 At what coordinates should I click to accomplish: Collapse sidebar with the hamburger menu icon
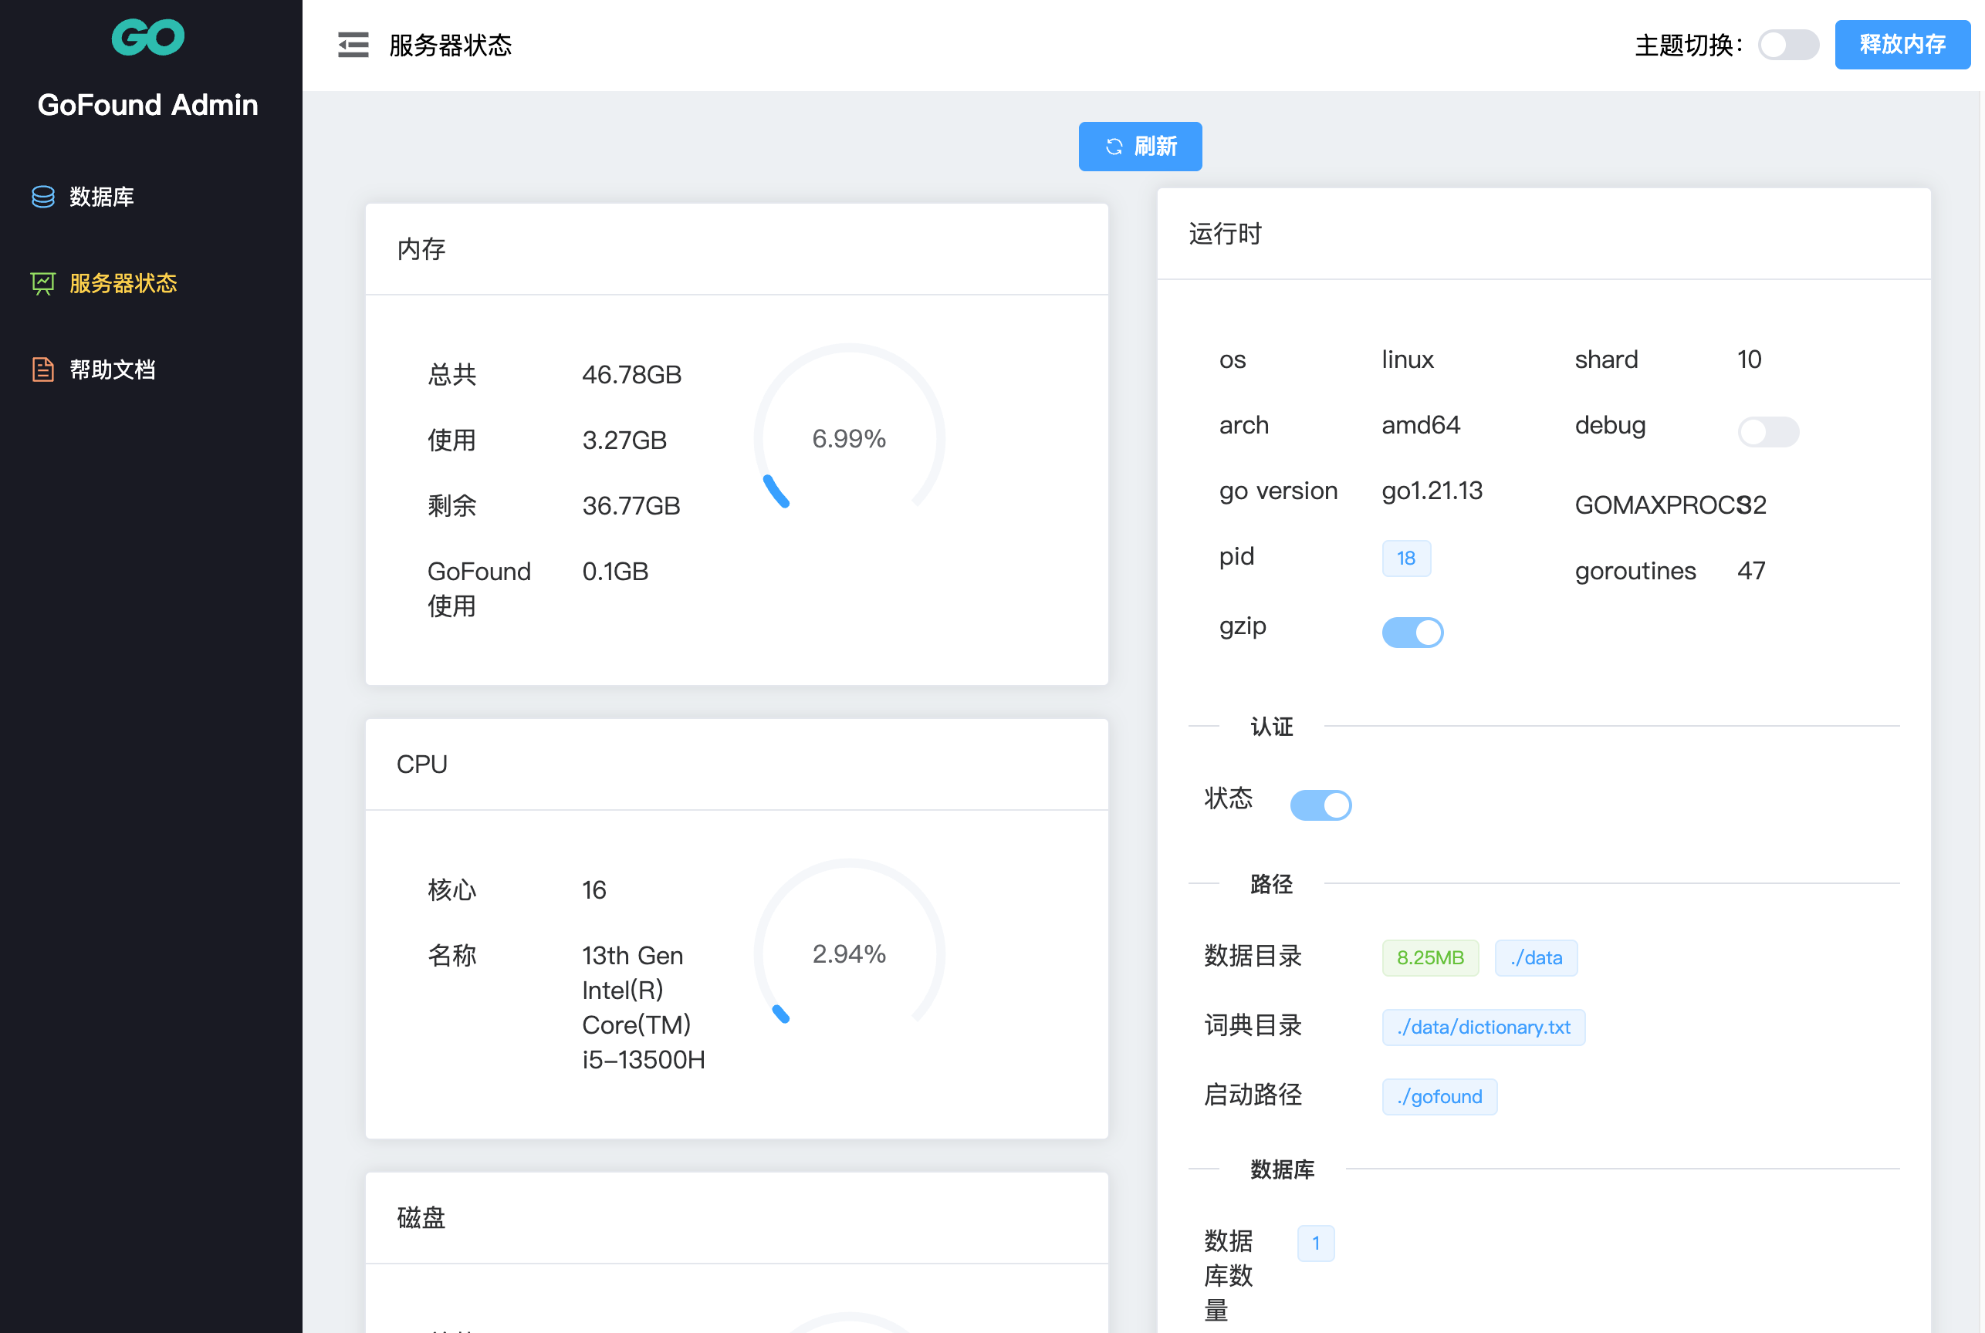(353, 45)
